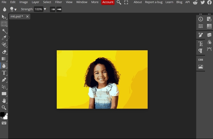
Task: Select the Gradient tool
Action: (x=4, y=59)
